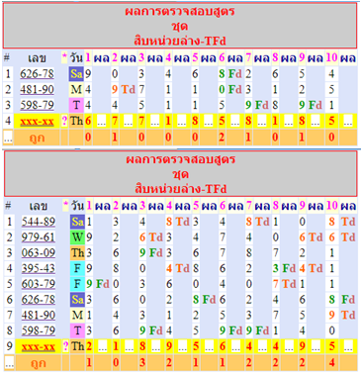Select the 'F' day cell of 603-79
Viewport: 361px width, 375px height.
coord(77,284)
